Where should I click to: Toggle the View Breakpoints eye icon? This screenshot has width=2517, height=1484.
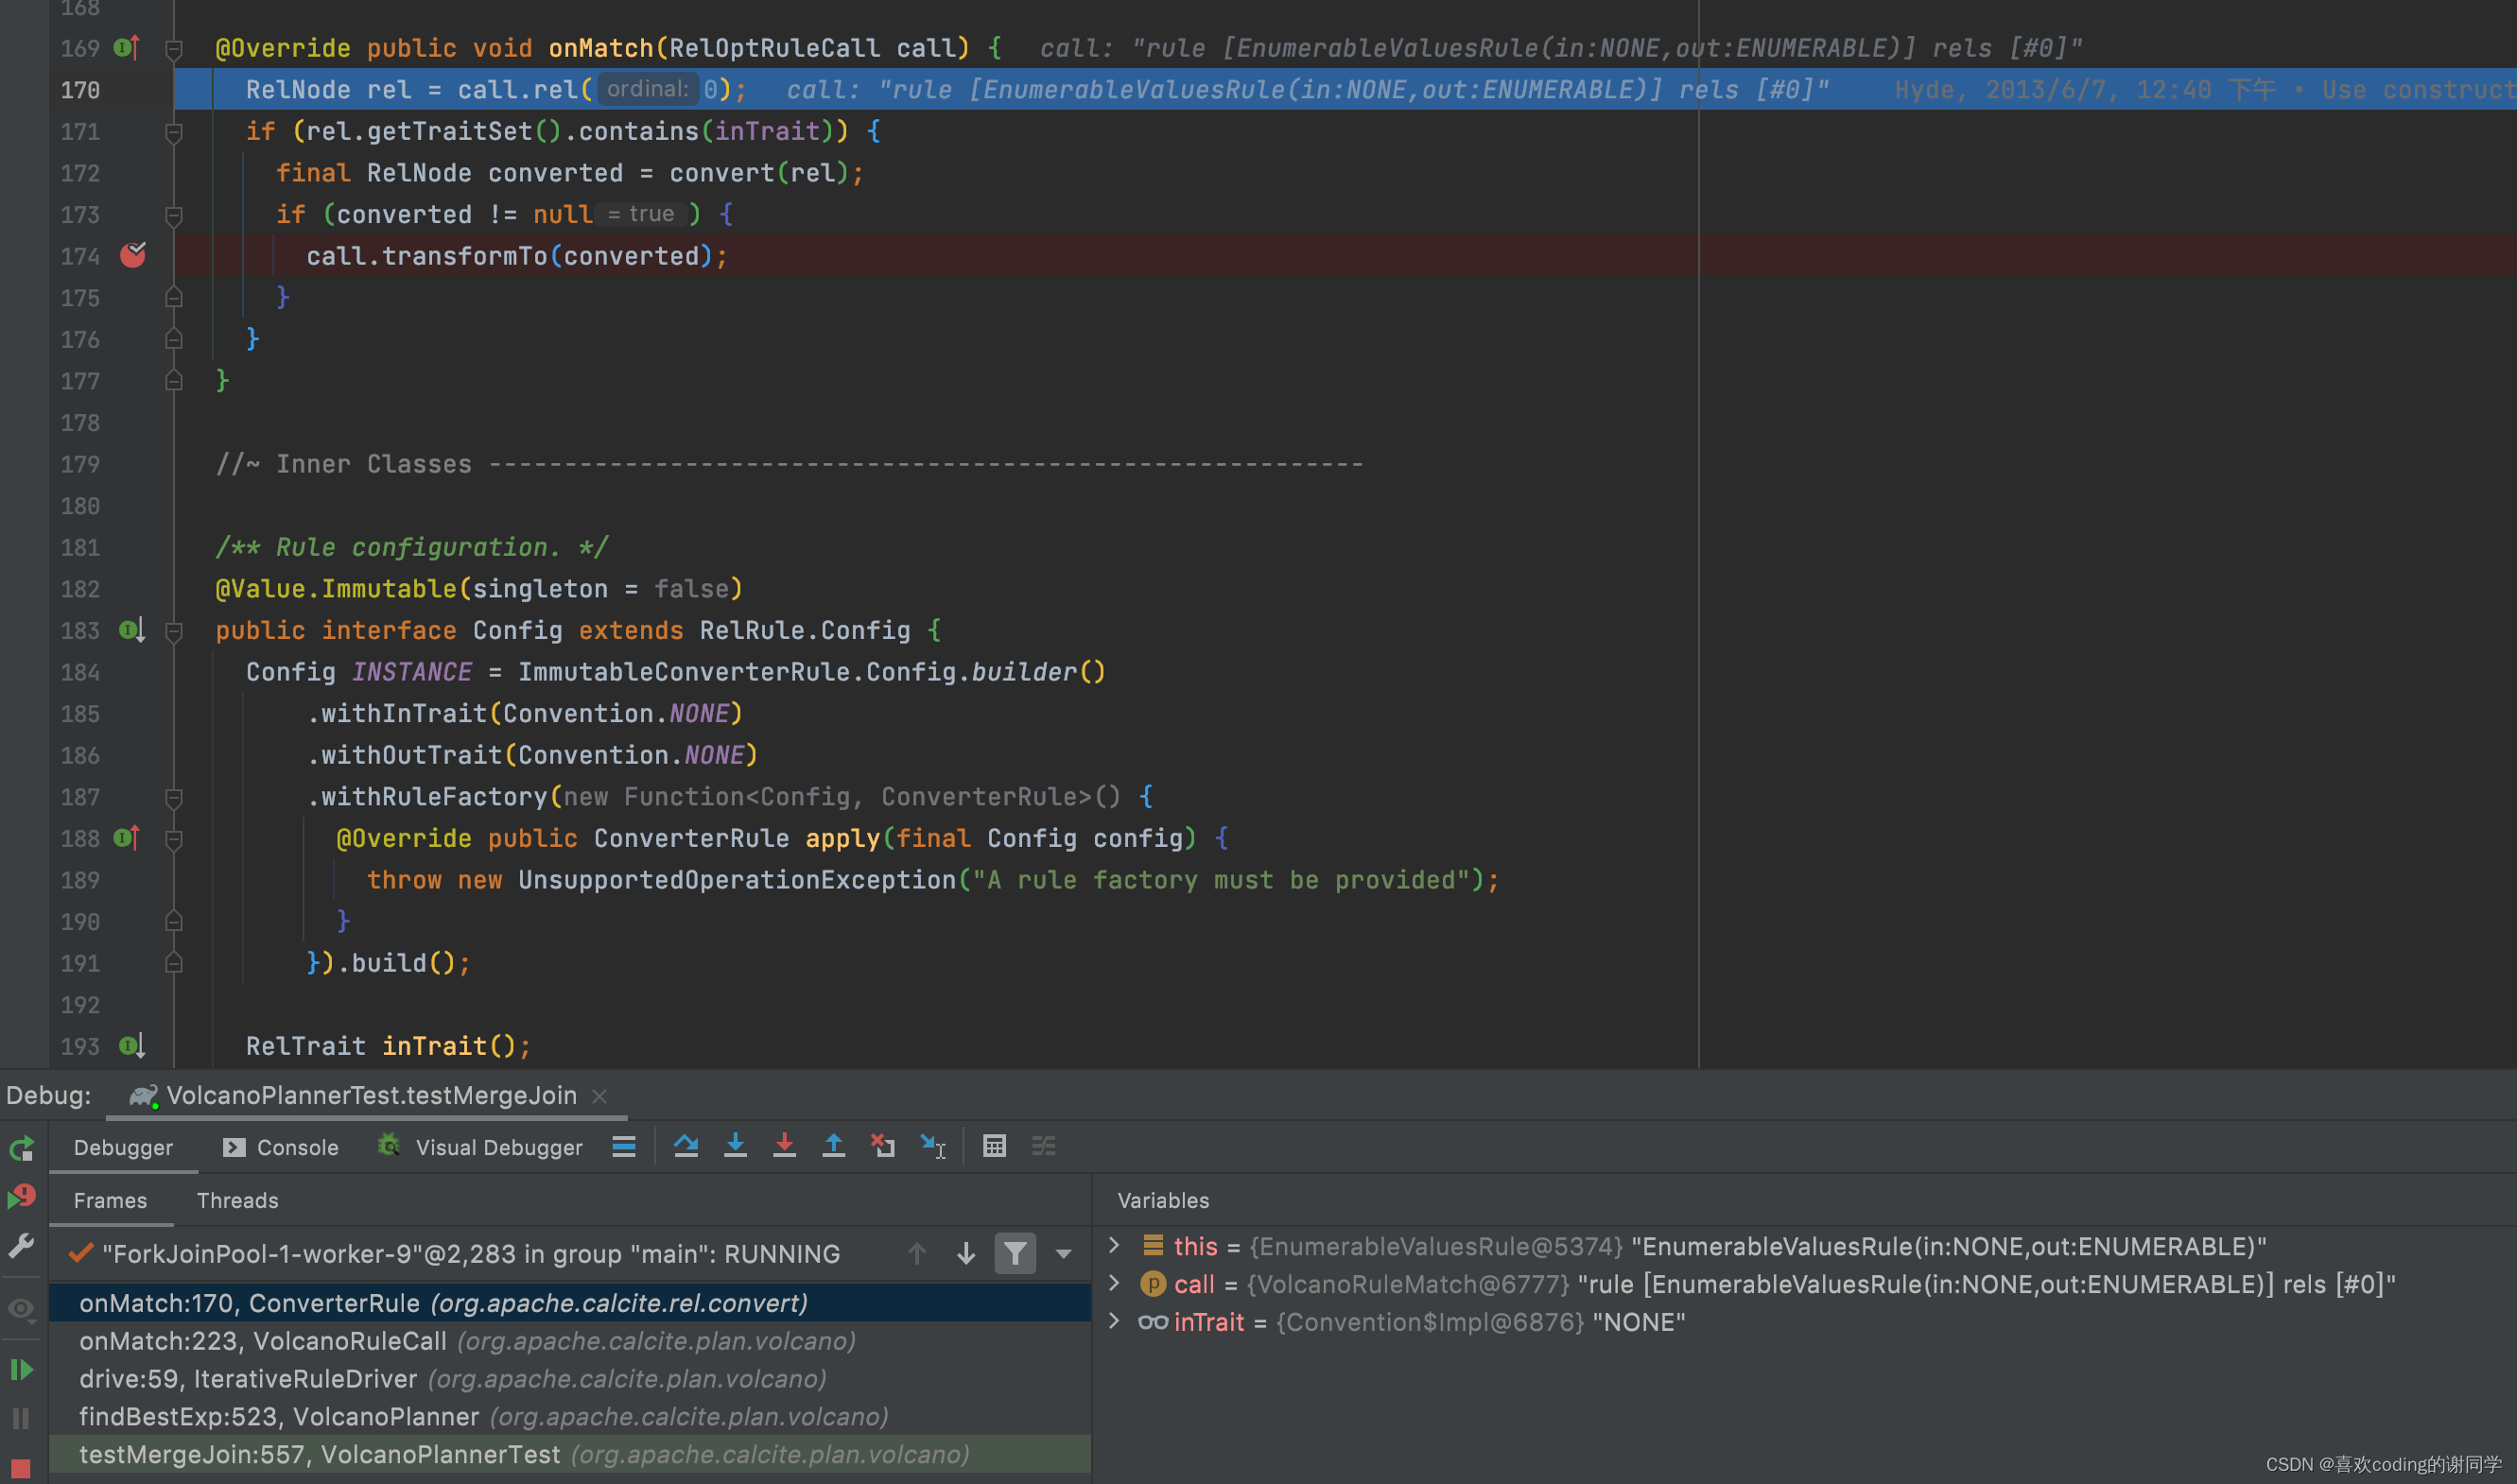click(21, 1308)
